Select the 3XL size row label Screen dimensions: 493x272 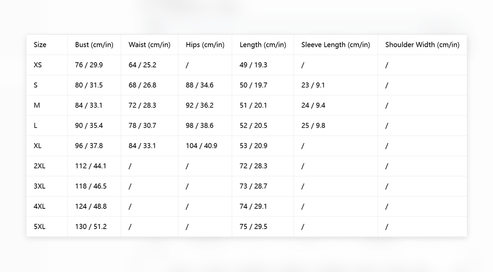[x=39, y=186]
